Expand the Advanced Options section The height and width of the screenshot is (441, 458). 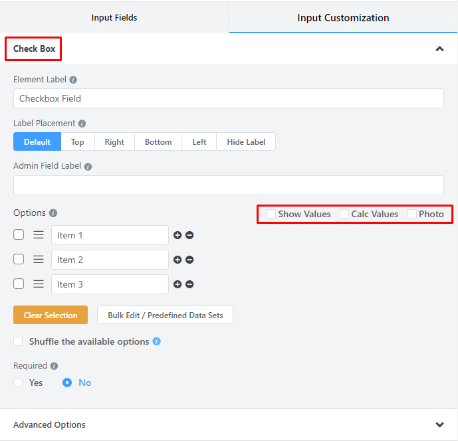click(439, 424)
